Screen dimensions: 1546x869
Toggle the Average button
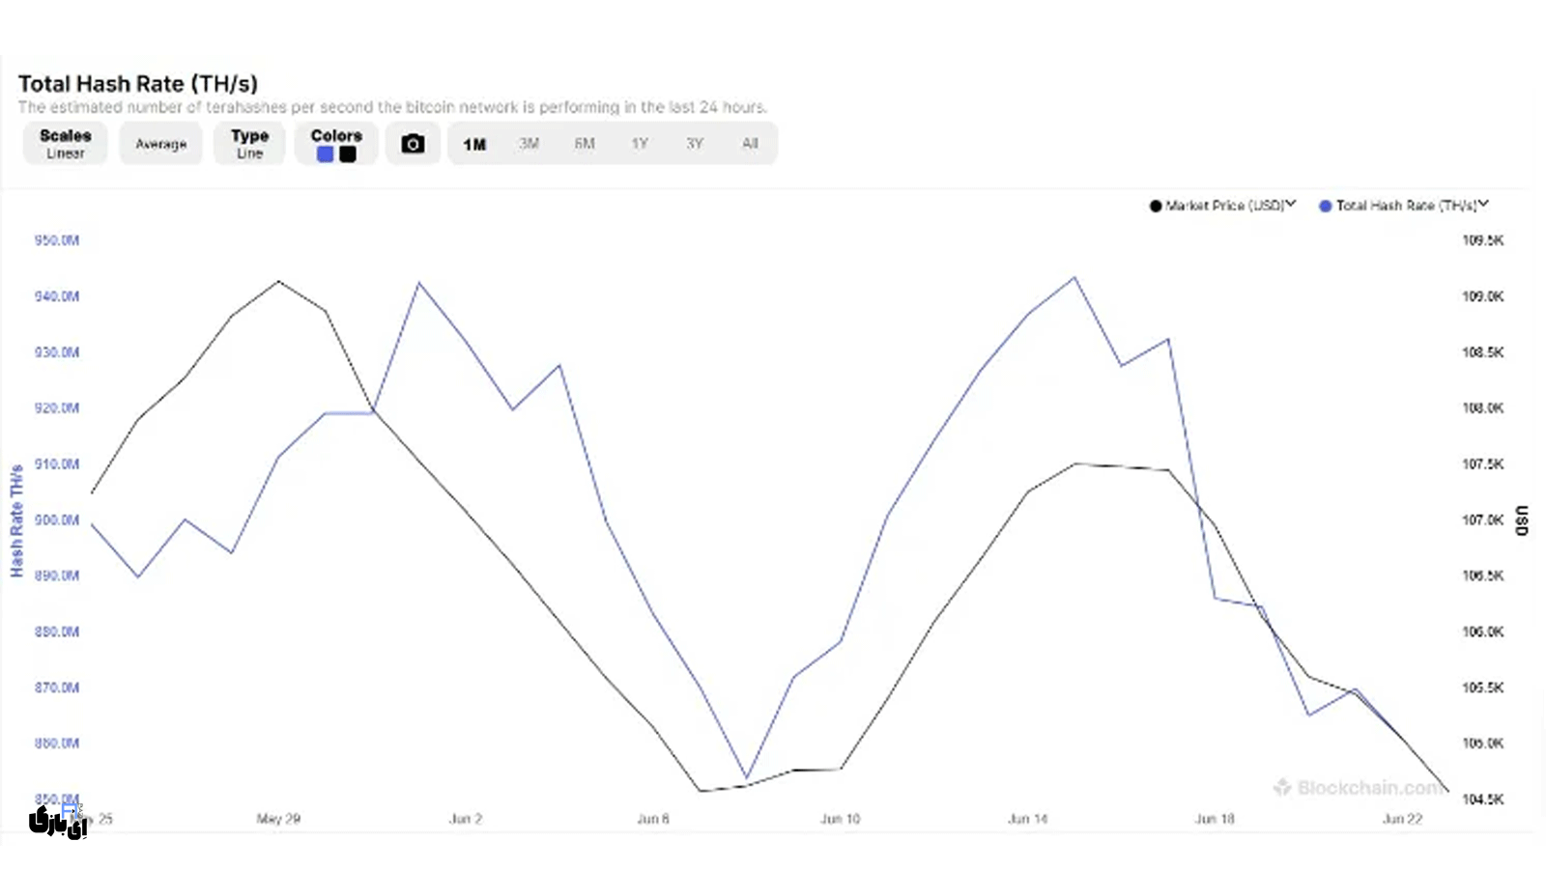[160, 144]
